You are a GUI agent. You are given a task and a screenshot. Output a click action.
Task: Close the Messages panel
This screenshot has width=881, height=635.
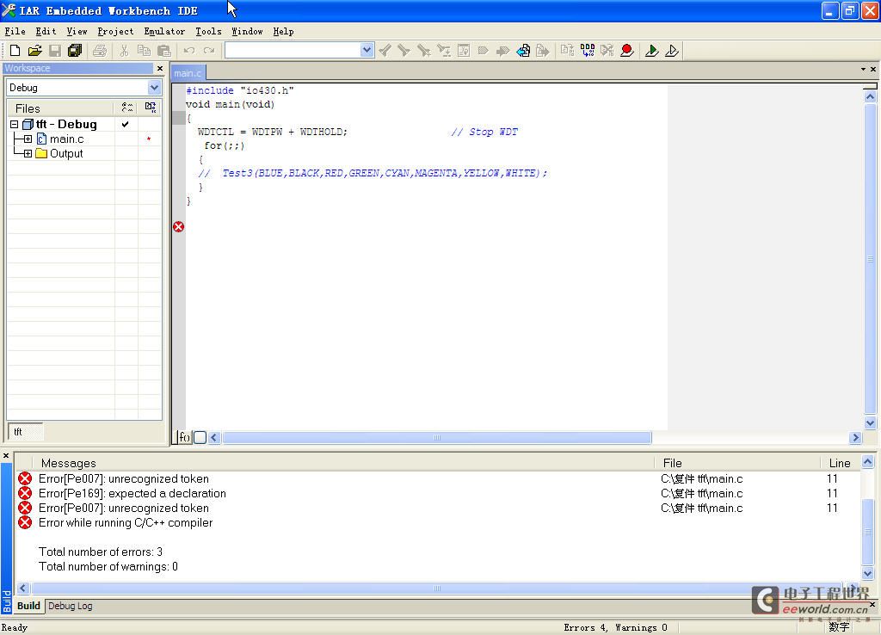[x=6, y=456]
